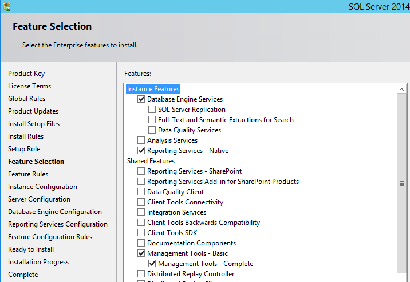This screenshot has width=410, height=282.
Task: Uncheck the Database Engine Services checkbox
Action: [x=141, y=99]
